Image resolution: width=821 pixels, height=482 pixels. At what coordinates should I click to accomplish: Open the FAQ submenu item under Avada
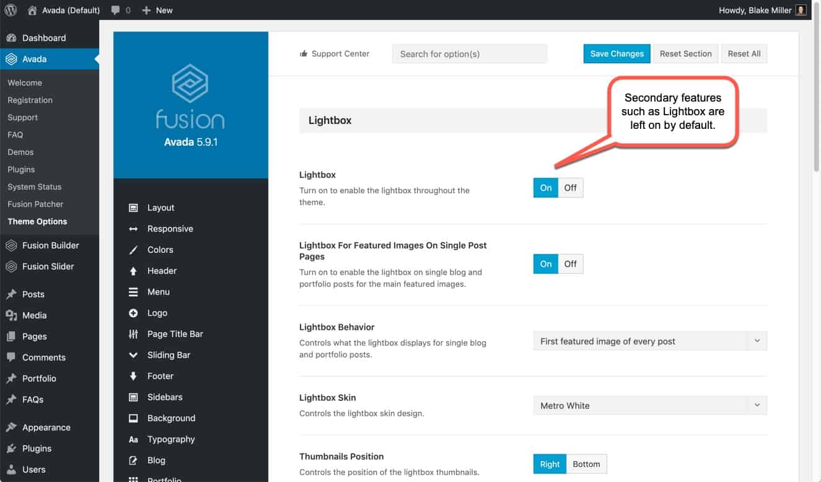coord(15,134)
